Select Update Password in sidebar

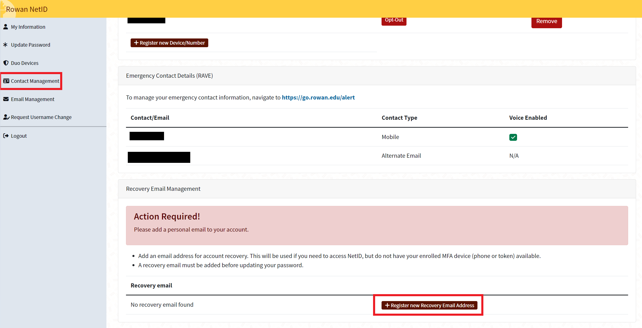coord(30,45)
